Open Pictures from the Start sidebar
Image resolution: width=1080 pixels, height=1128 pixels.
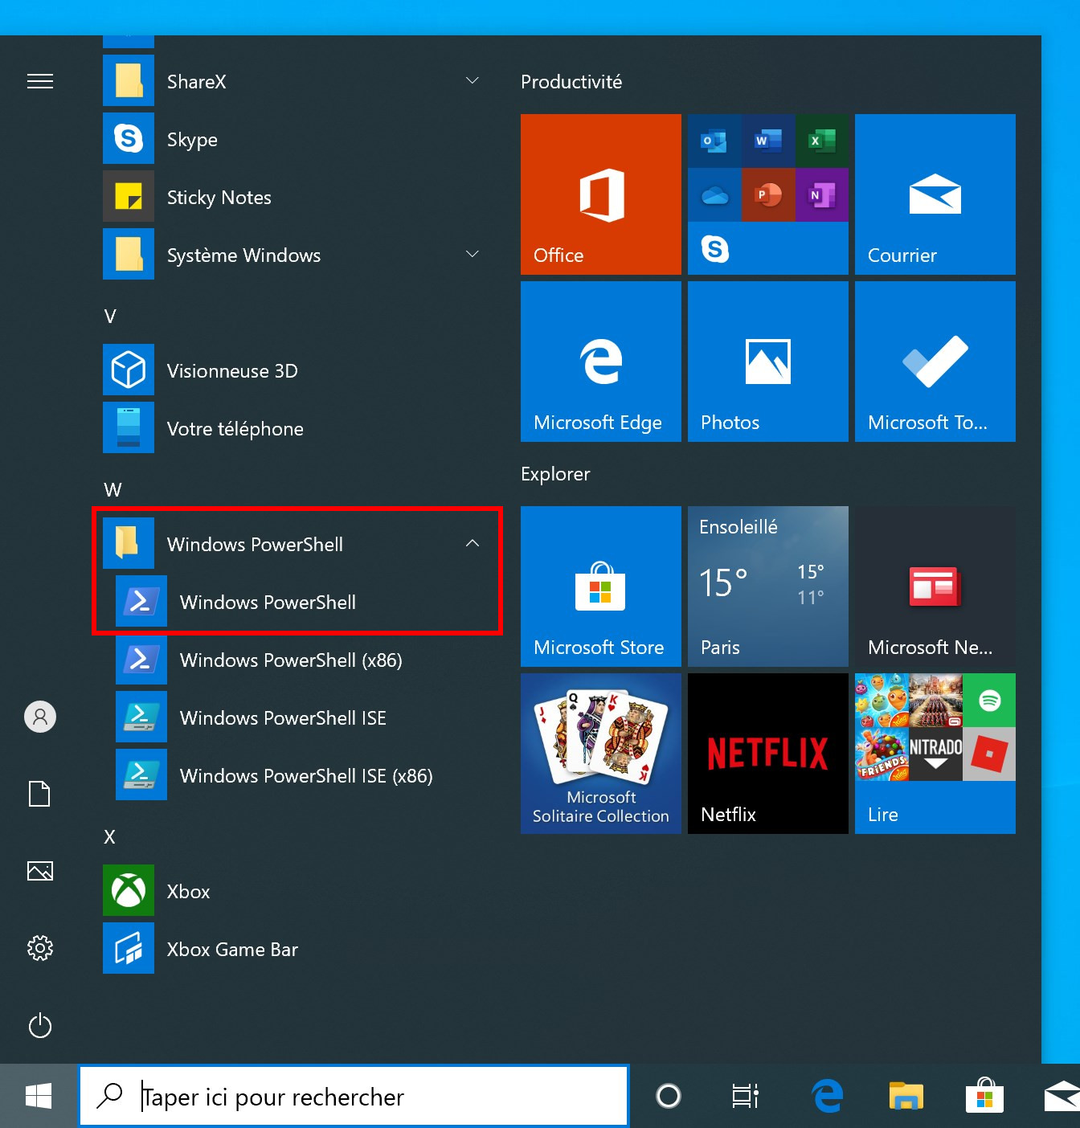(x=40, y=871)
